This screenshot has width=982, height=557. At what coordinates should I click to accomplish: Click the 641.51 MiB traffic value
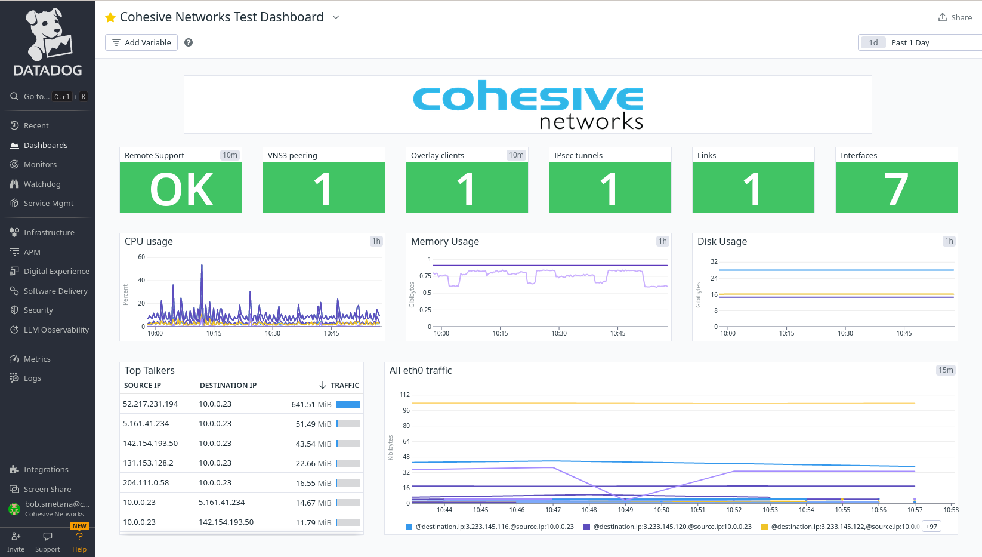(x=311, y=404)
